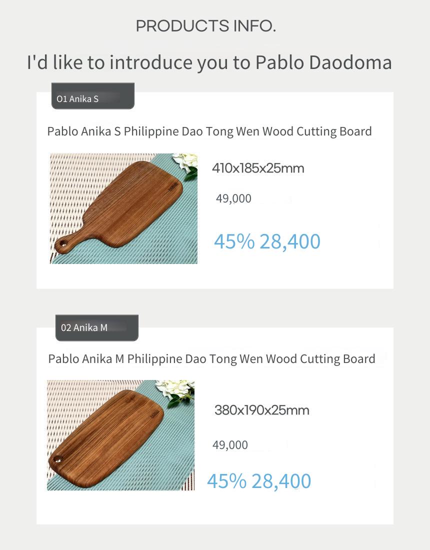Click the Pablo Daodoma introduction headline

[x=209, y=62]
